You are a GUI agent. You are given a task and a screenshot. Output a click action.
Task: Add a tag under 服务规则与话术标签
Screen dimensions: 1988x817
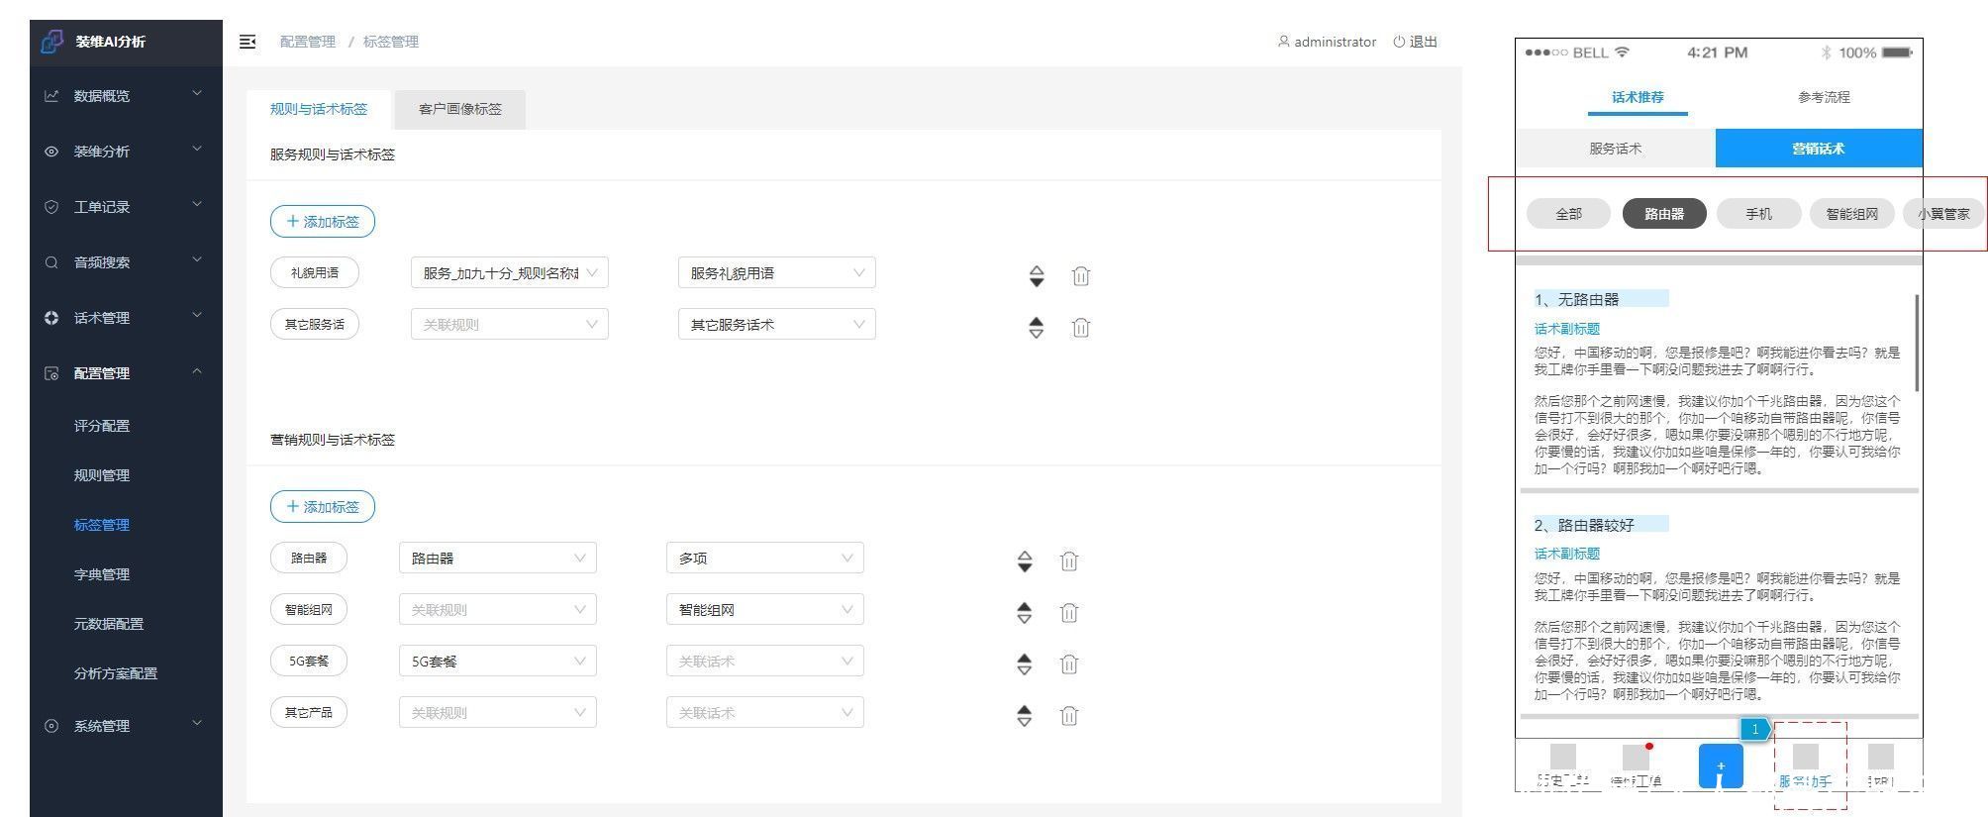[323, 222]
